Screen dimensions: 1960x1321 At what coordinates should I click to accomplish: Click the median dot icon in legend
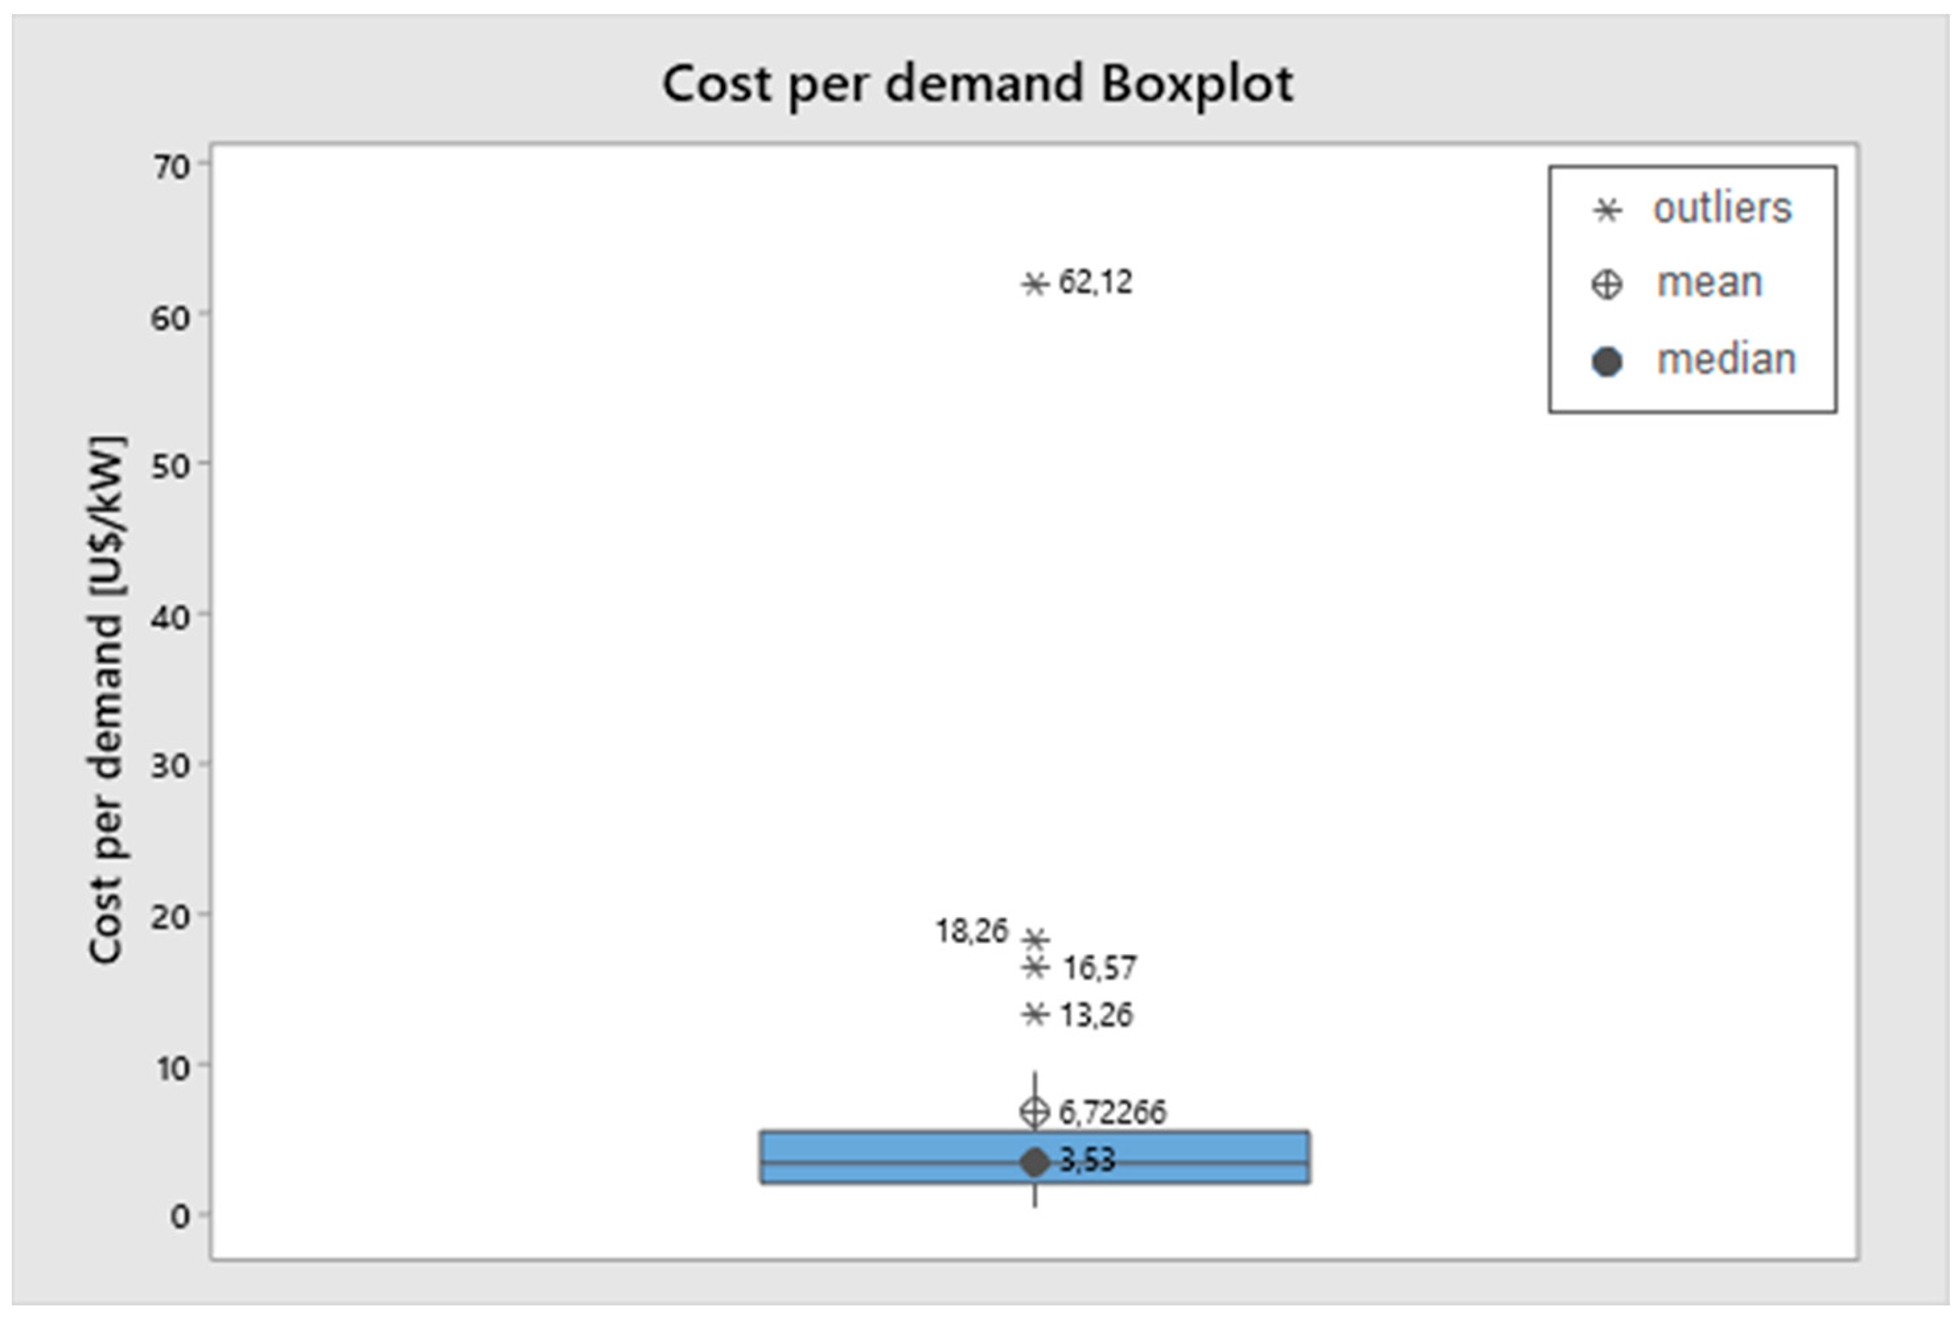coord(1607,361)
